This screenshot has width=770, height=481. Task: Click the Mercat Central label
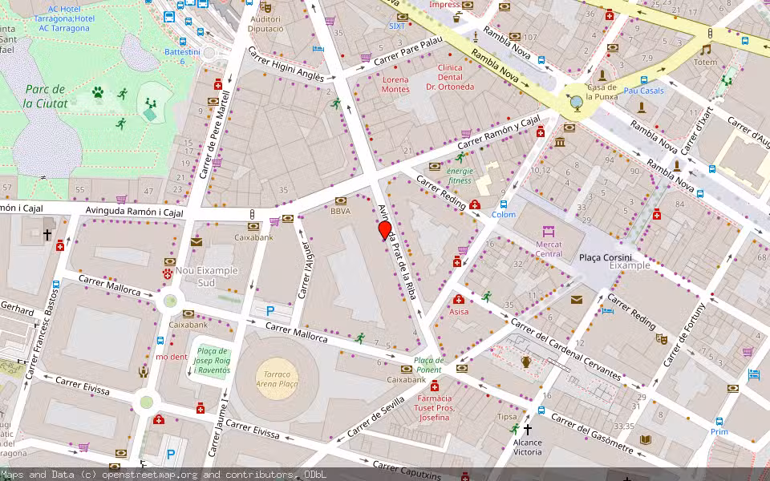(548, 248)
